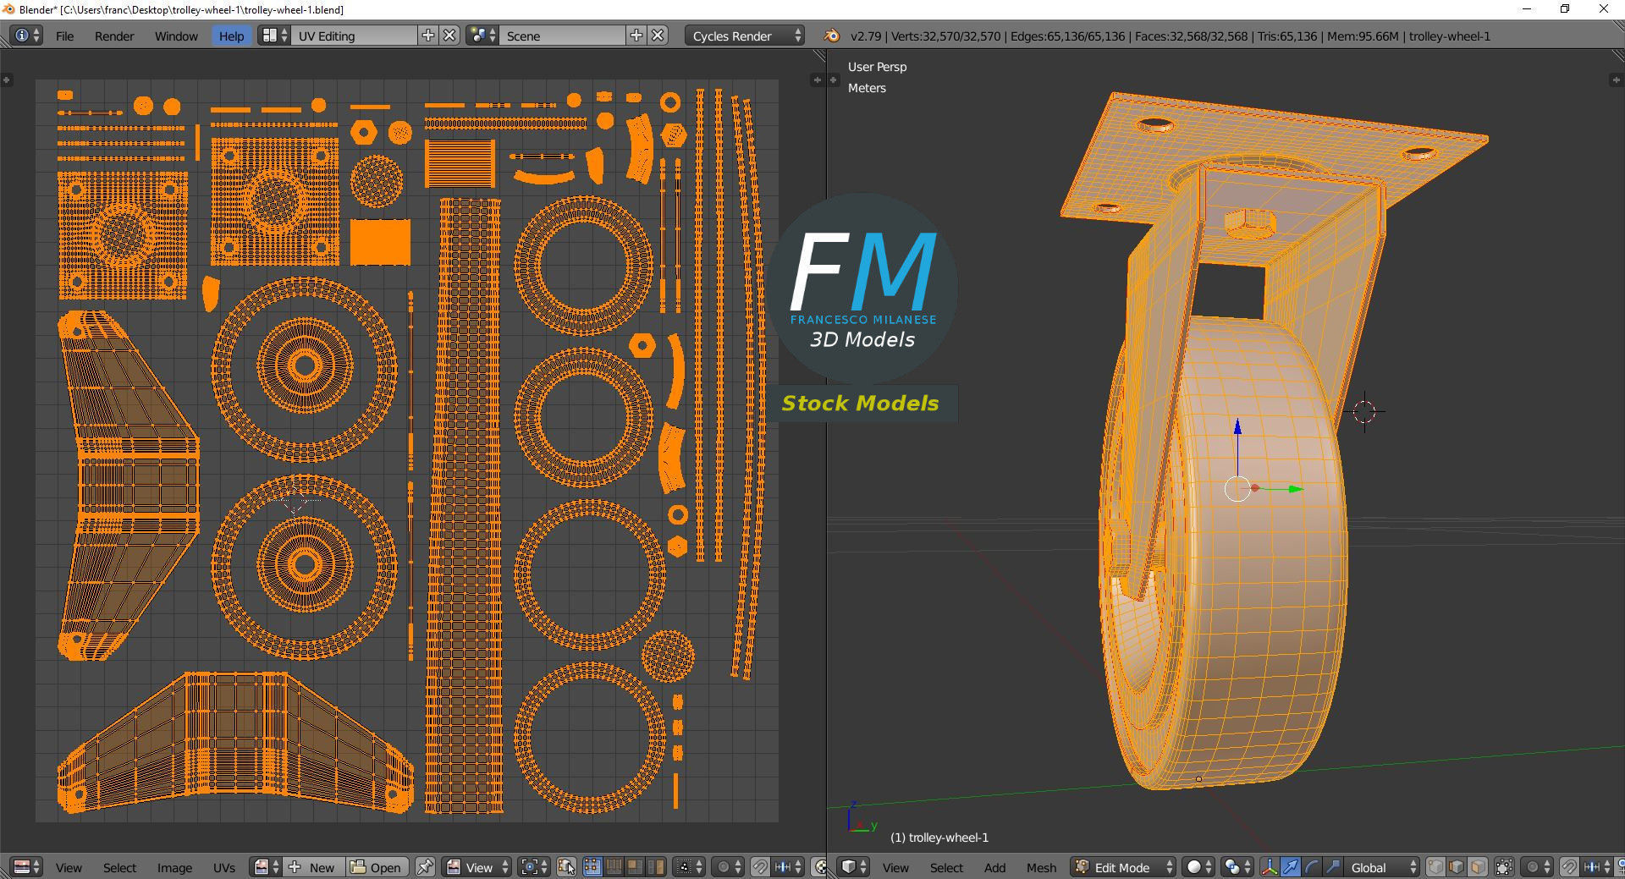The height and width of the screenshot is (879, 1625).
Task: Toggle limit selection to visible
Action: click(1504, 867)
